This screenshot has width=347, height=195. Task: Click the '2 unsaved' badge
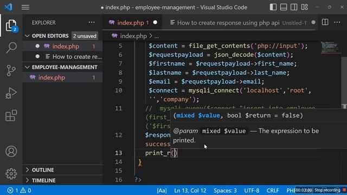[x=85, y=36]
